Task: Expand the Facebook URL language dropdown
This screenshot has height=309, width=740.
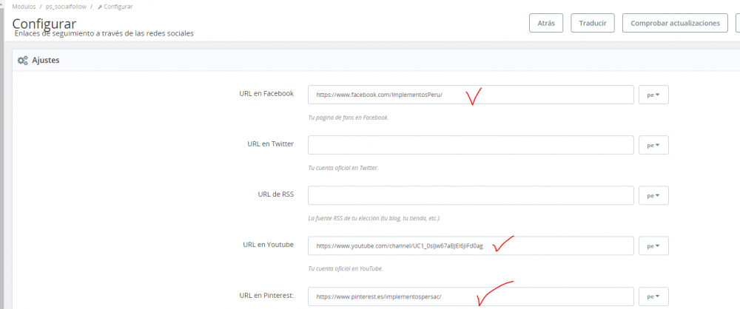Action: (653, 95)
